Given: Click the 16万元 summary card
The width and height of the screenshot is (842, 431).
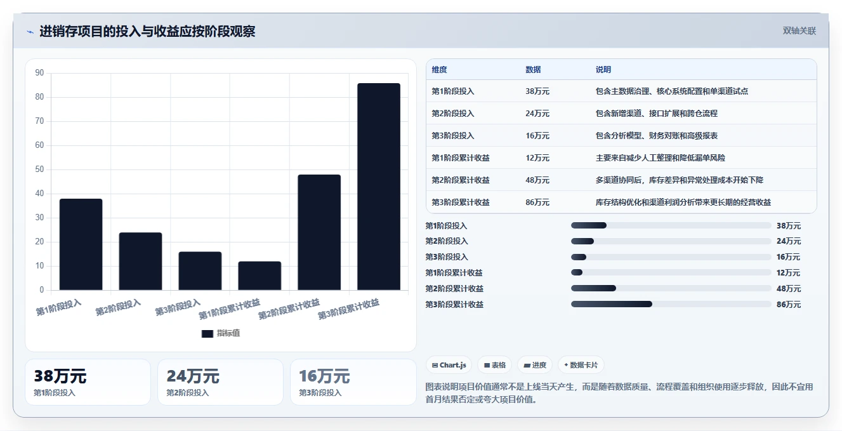Looking at the screenshot, I should click(353, 382).
